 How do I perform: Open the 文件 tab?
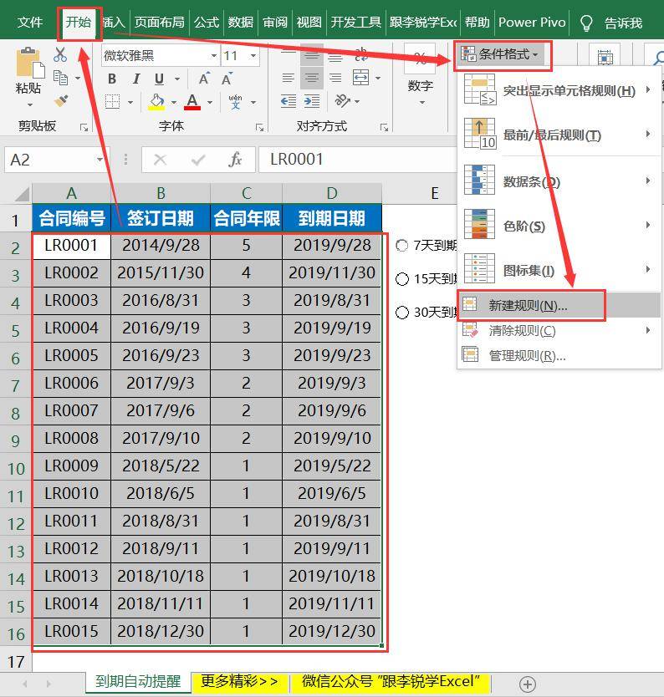30,23
